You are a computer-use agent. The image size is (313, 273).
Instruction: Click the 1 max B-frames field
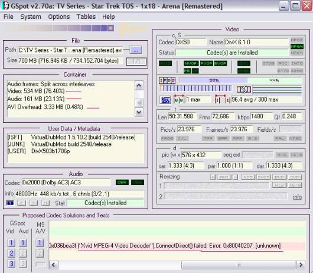click(x=198, y=99)
